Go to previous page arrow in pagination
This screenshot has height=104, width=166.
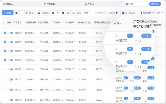pos(104,13)
